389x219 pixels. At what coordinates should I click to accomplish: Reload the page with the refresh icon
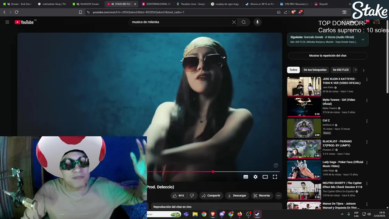tap(17, 12)
